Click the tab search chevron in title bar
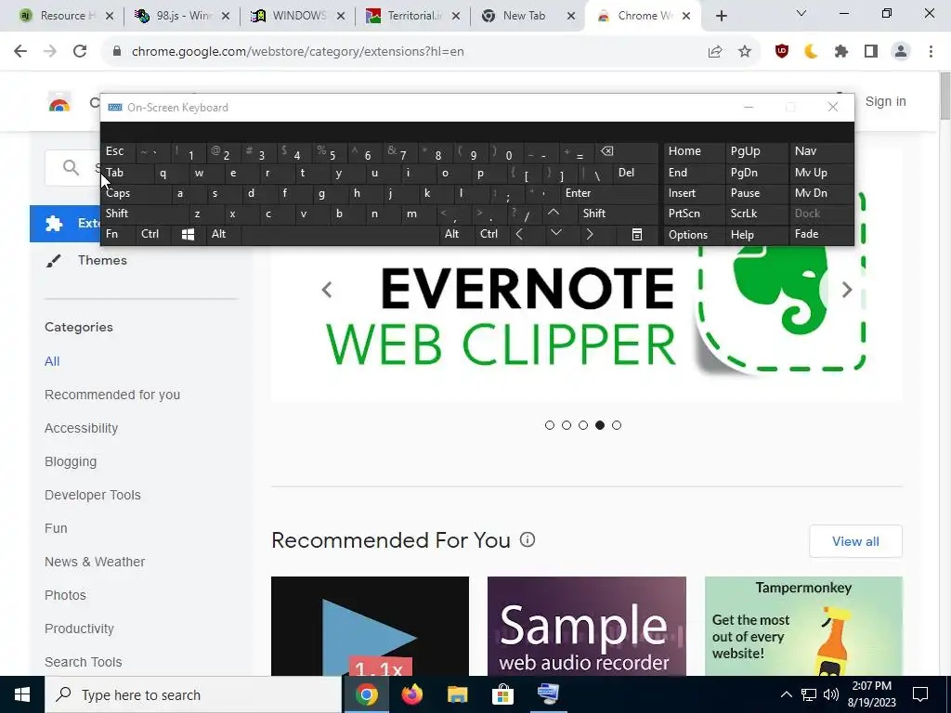 tap(801, 13)
